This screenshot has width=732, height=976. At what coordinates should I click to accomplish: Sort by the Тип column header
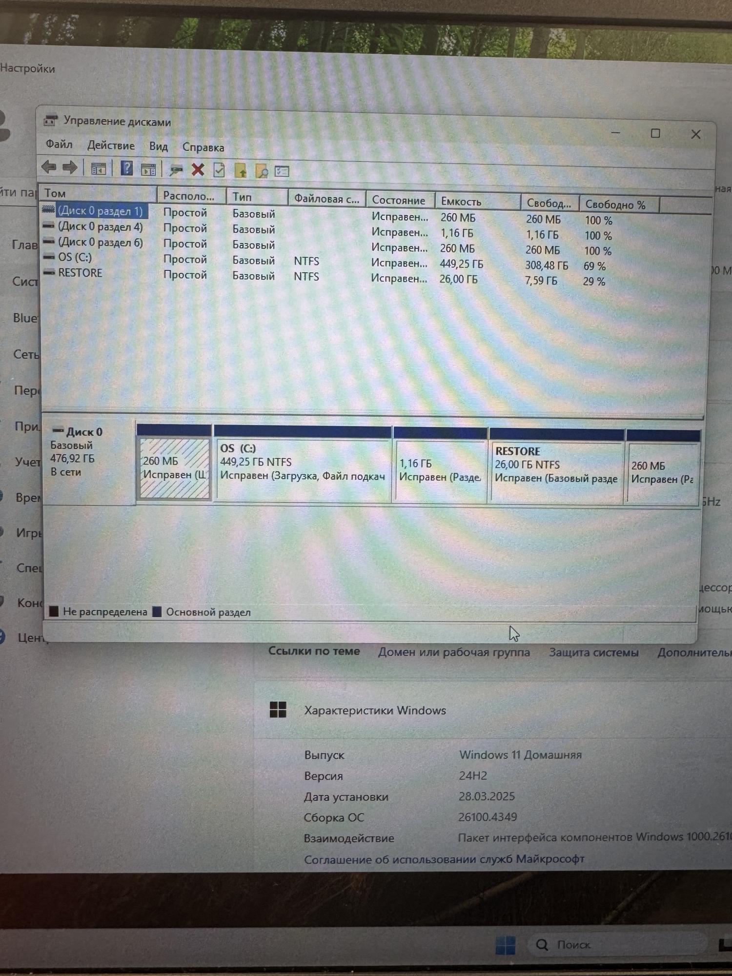click(x=257, y=197)
